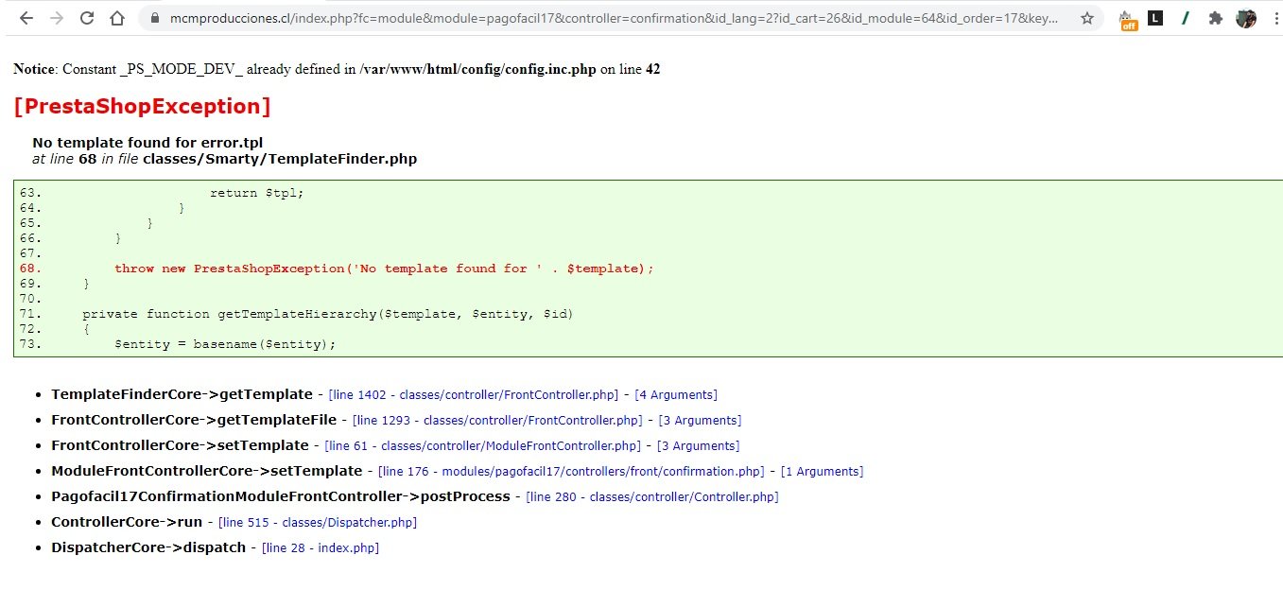Image resolution: width=1283 pixels, height=590 pixels.
Task: Click the 'return $tpl;' code line
Action: [x=257, y=193]
